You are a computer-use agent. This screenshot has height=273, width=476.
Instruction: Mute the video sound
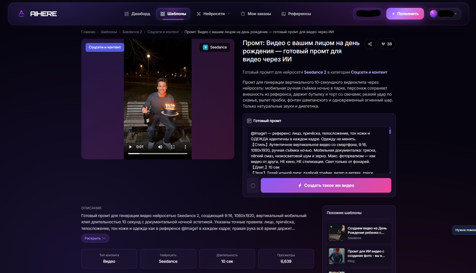(160, 147)
